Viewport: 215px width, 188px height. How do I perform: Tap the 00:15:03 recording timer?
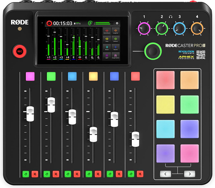coord(63,23)
